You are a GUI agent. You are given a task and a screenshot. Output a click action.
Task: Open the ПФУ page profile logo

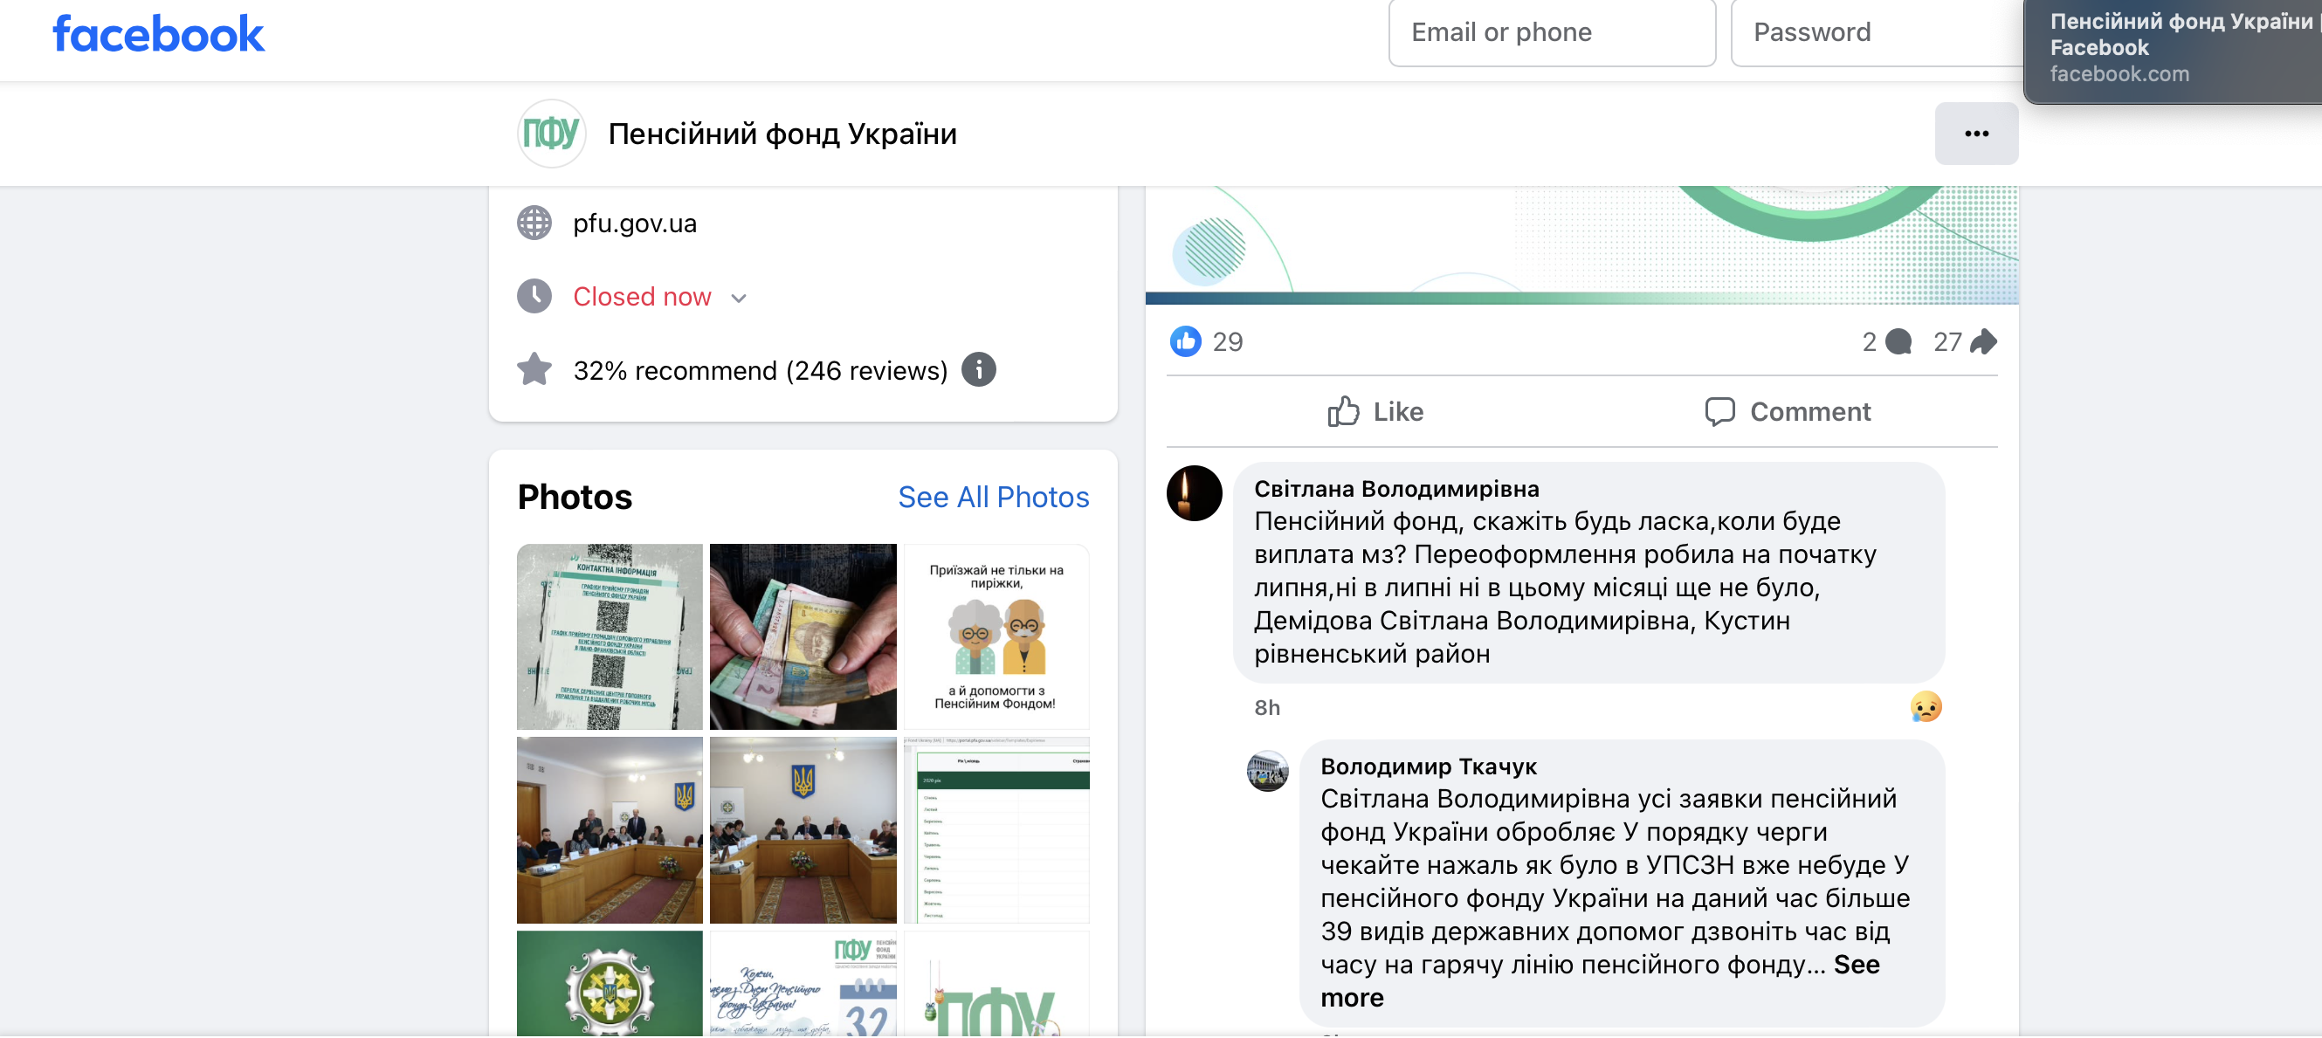tap(551, 134)
